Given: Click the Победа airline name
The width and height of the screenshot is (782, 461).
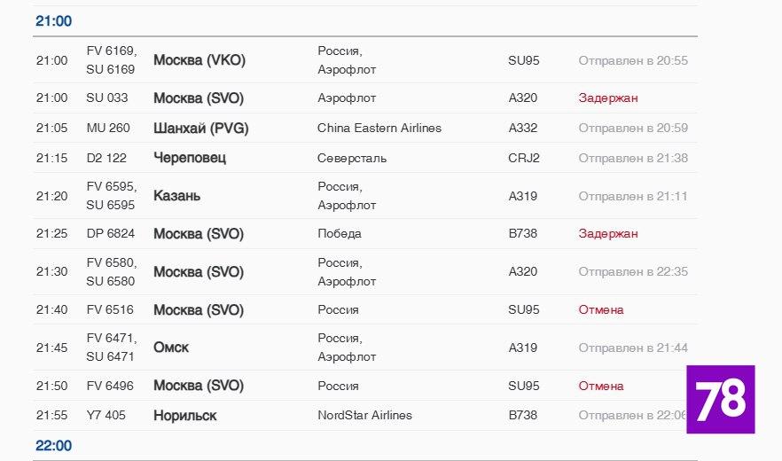Looking at the screenshot, I should tap(340, 234).
